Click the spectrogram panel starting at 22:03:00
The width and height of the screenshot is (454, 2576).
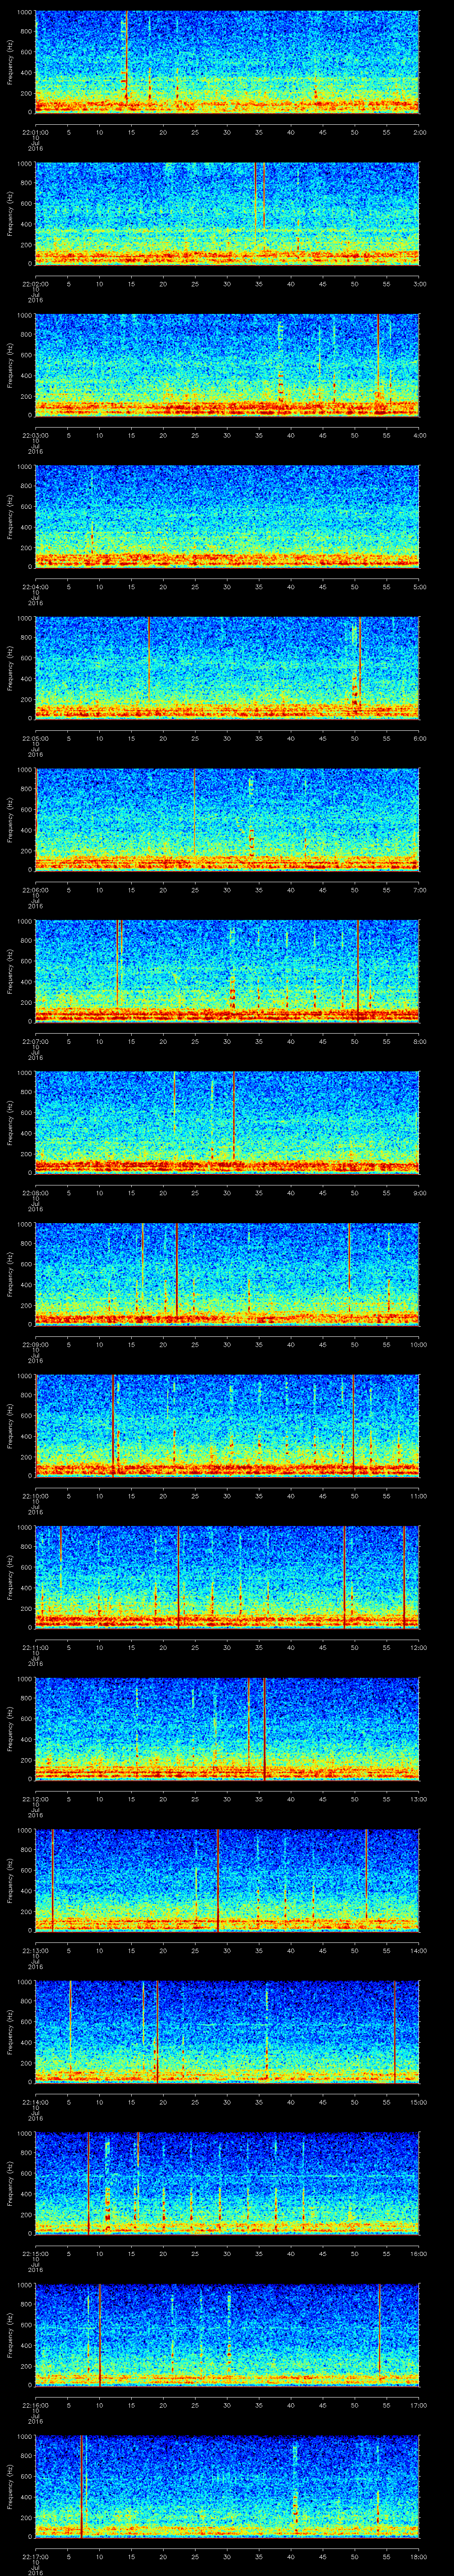[x=227, y=365]
